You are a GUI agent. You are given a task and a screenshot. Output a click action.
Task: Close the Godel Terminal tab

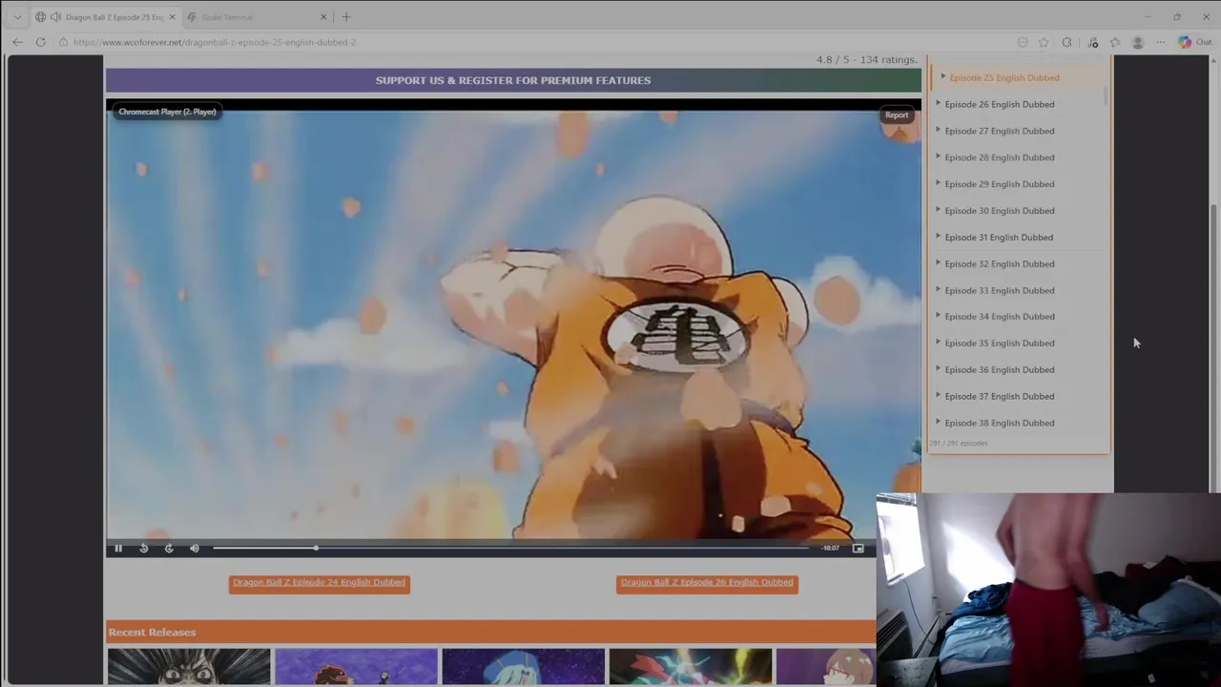(x=323, y=17)
